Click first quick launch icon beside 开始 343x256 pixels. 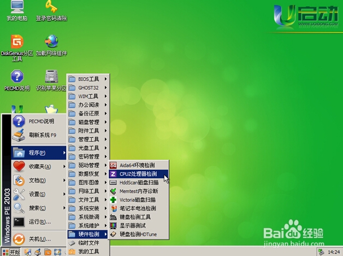click(28, 252)
